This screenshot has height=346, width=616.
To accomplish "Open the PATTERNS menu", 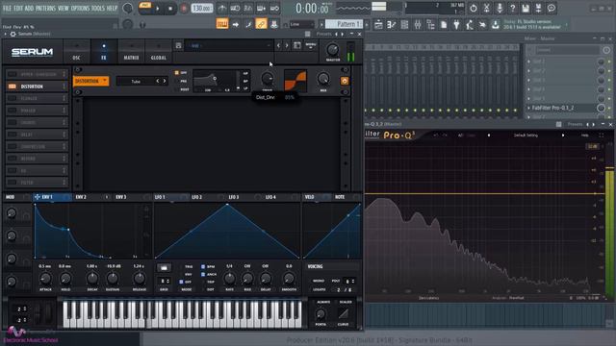I will pyautogui.click(x=45, y=8).
